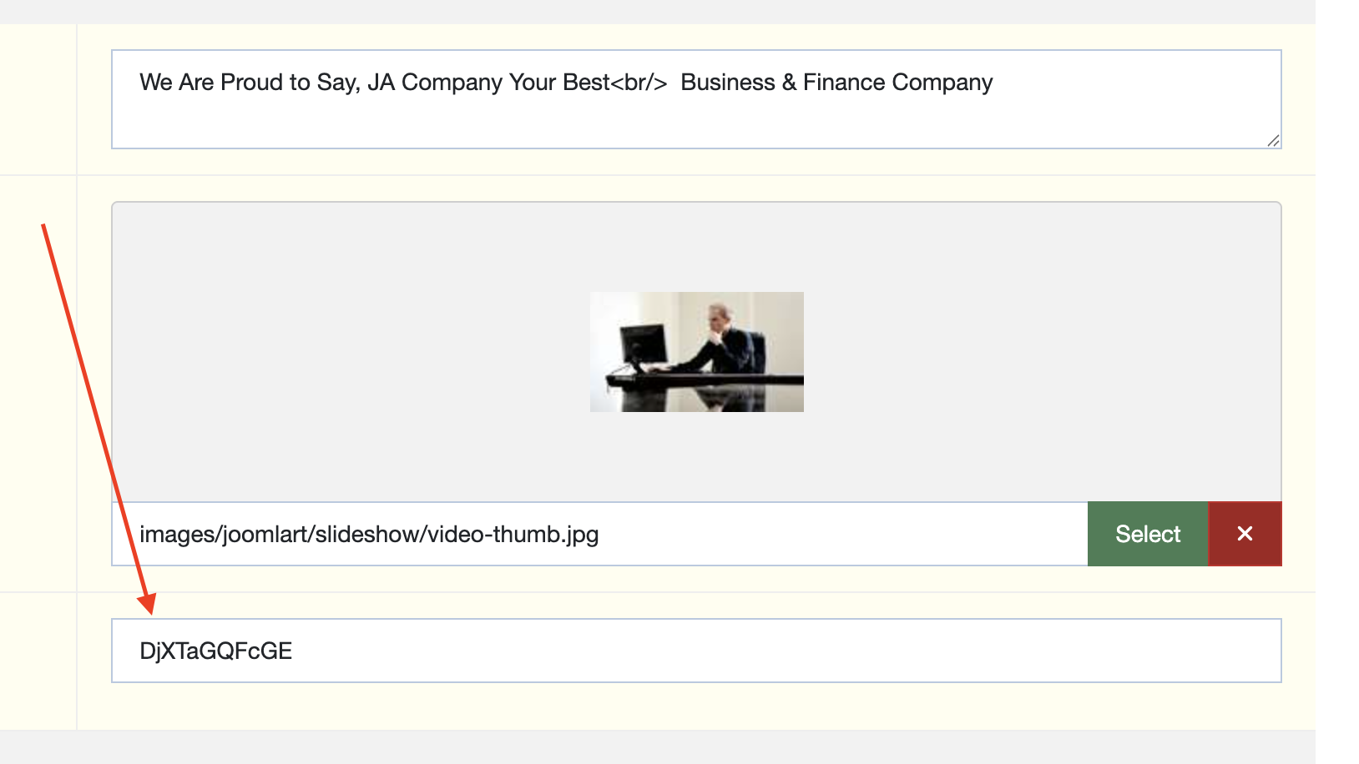Click the red X clear-image button

(1245, 534)
